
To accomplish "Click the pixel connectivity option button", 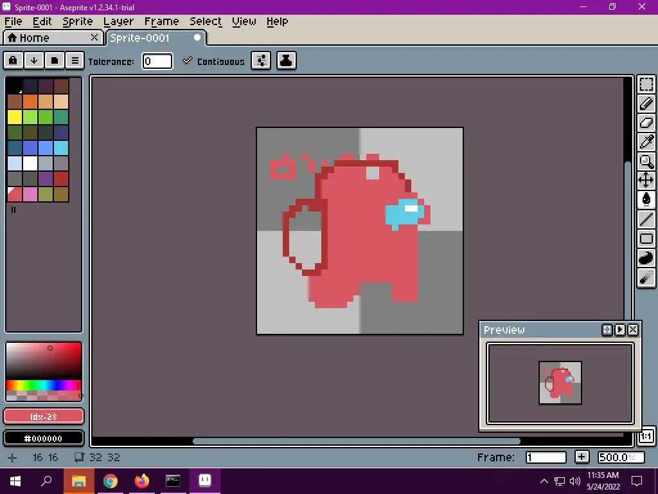I will 261,60.
